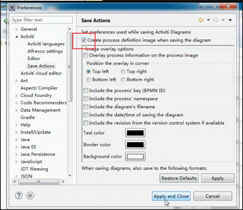Select the Top left radio button
The image size is (243, 210).
(x=88, y=71)
